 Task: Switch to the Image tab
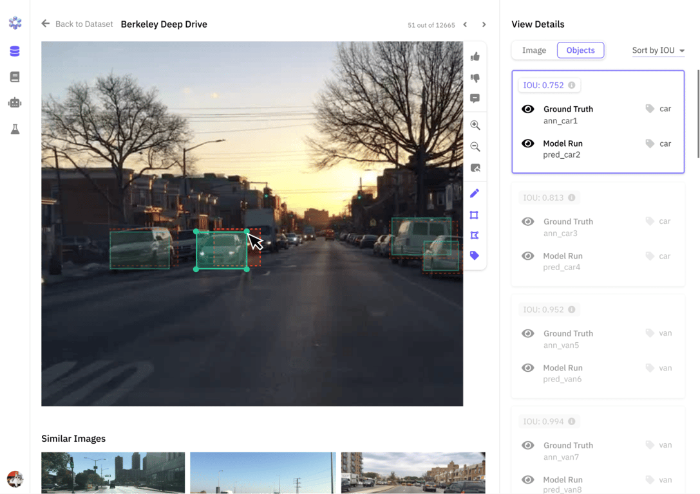(534, 50)
